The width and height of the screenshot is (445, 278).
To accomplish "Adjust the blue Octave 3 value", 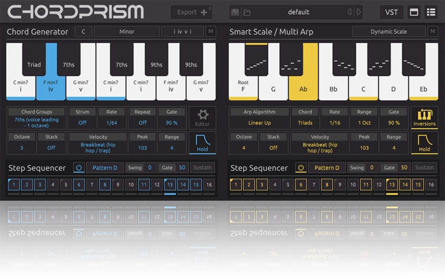I will tap(22, 147).
